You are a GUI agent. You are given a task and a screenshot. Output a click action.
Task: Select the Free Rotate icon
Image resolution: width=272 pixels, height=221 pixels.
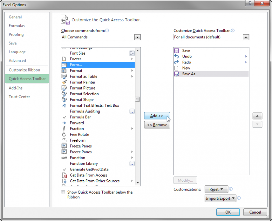(64, 135)
